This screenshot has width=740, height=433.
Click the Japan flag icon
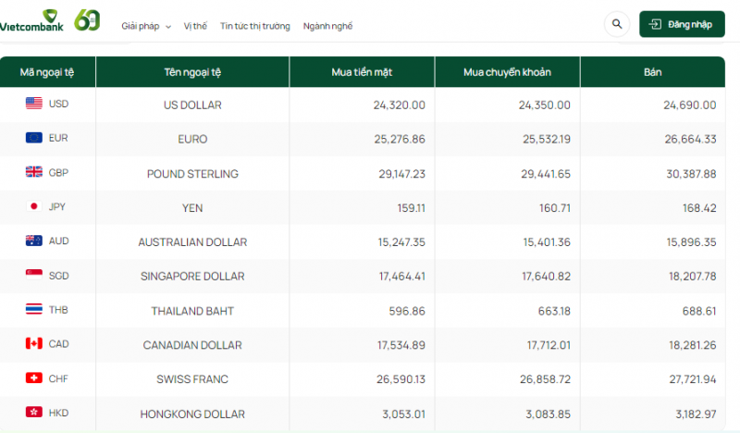click(x=34, y=206)
